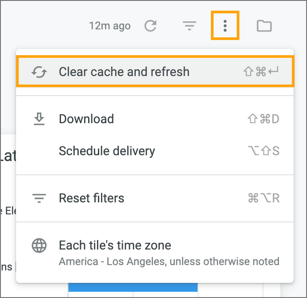Click the "America - Los Angeles" subtitle text
The image size is (307, 298).
coord(169,261)
